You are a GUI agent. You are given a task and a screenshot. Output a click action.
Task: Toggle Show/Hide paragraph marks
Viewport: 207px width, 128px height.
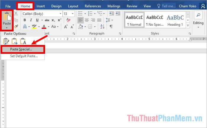(x=111, y=27)
